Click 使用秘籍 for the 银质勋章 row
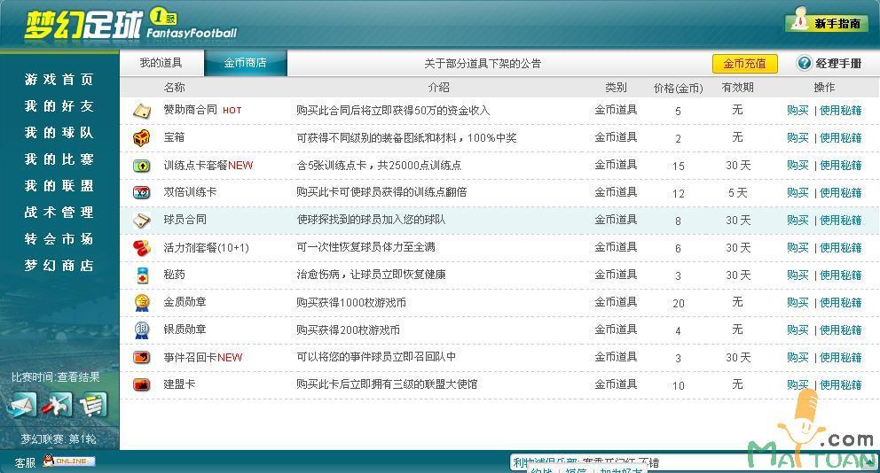 pyautogui.click(x=840, y=330)
